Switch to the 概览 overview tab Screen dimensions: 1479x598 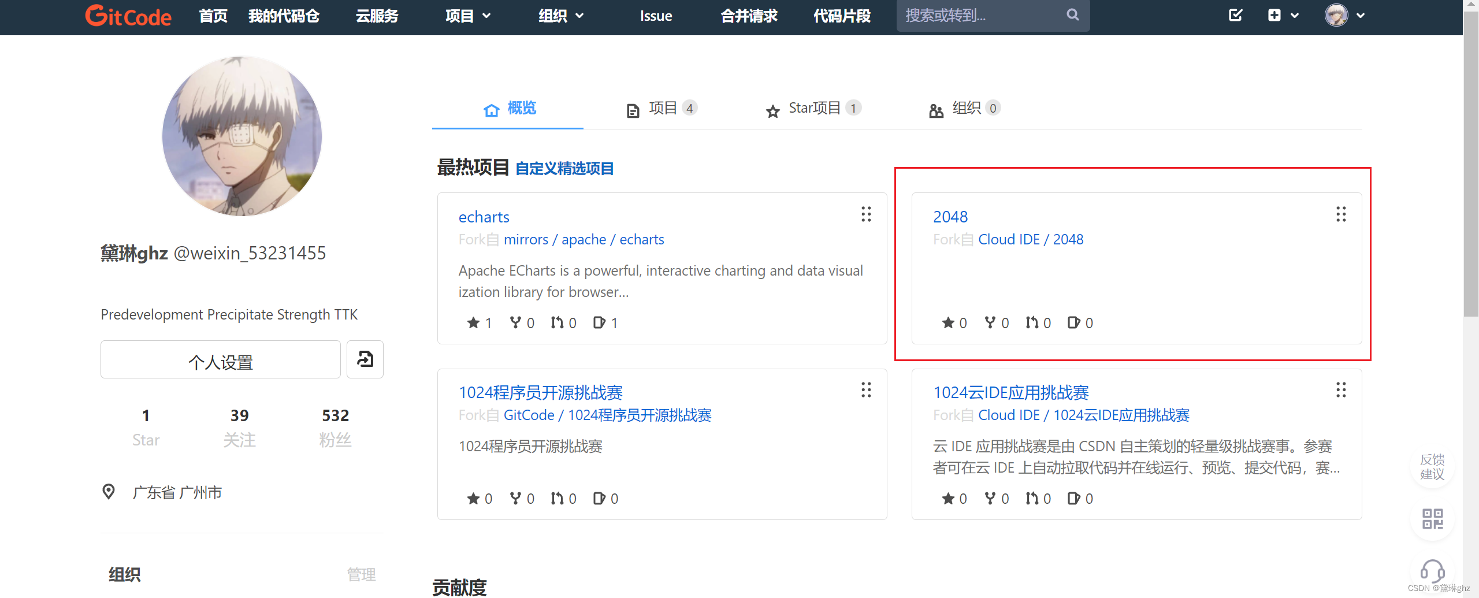[x=510, y=109]
